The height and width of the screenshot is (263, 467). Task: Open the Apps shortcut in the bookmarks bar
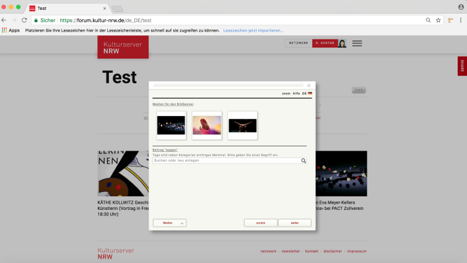click(11, 30)
